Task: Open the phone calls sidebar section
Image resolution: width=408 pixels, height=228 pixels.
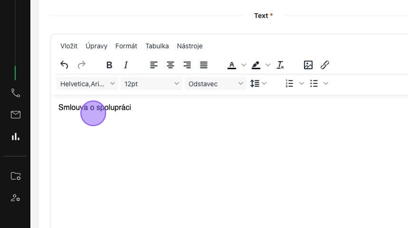Action: coord(16,93)
